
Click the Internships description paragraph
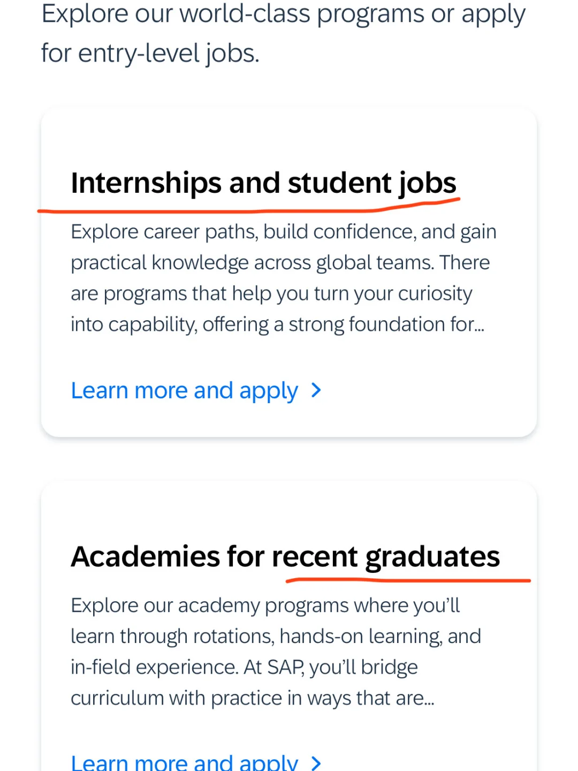click(x=284, y=278)
